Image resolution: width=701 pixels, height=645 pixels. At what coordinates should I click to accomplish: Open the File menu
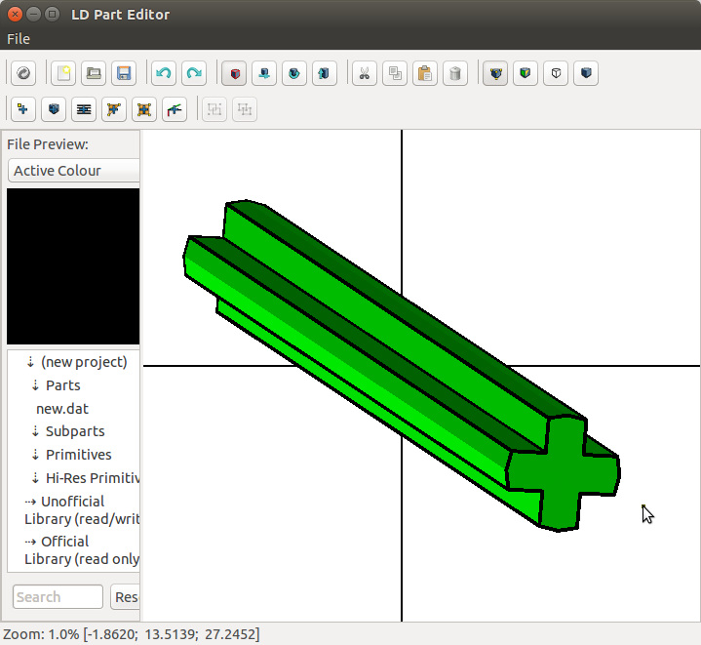tap(19, 39)
